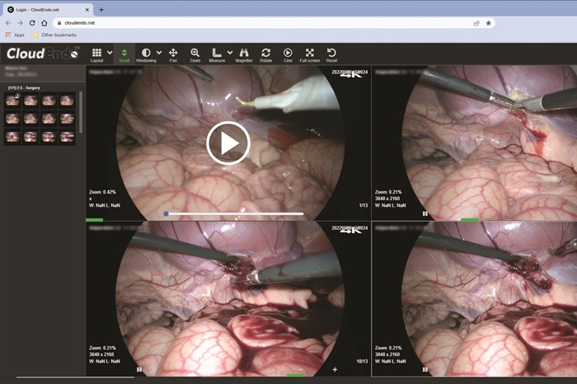The height and width of the screenshot is (384, 577).
Task: Select the last thumbnail in the second row
Action: pyautogui.click(x=67, y=119)
